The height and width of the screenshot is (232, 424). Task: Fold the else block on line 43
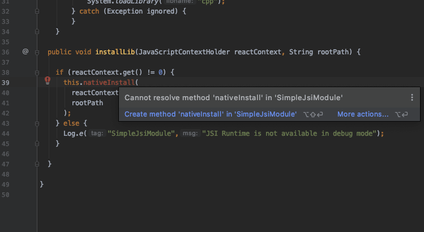(37, 123)
